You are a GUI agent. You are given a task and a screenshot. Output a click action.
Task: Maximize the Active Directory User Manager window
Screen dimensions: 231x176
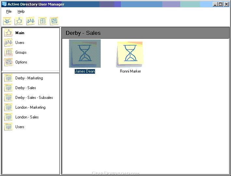pyautogui.click(x=220, y=4)
